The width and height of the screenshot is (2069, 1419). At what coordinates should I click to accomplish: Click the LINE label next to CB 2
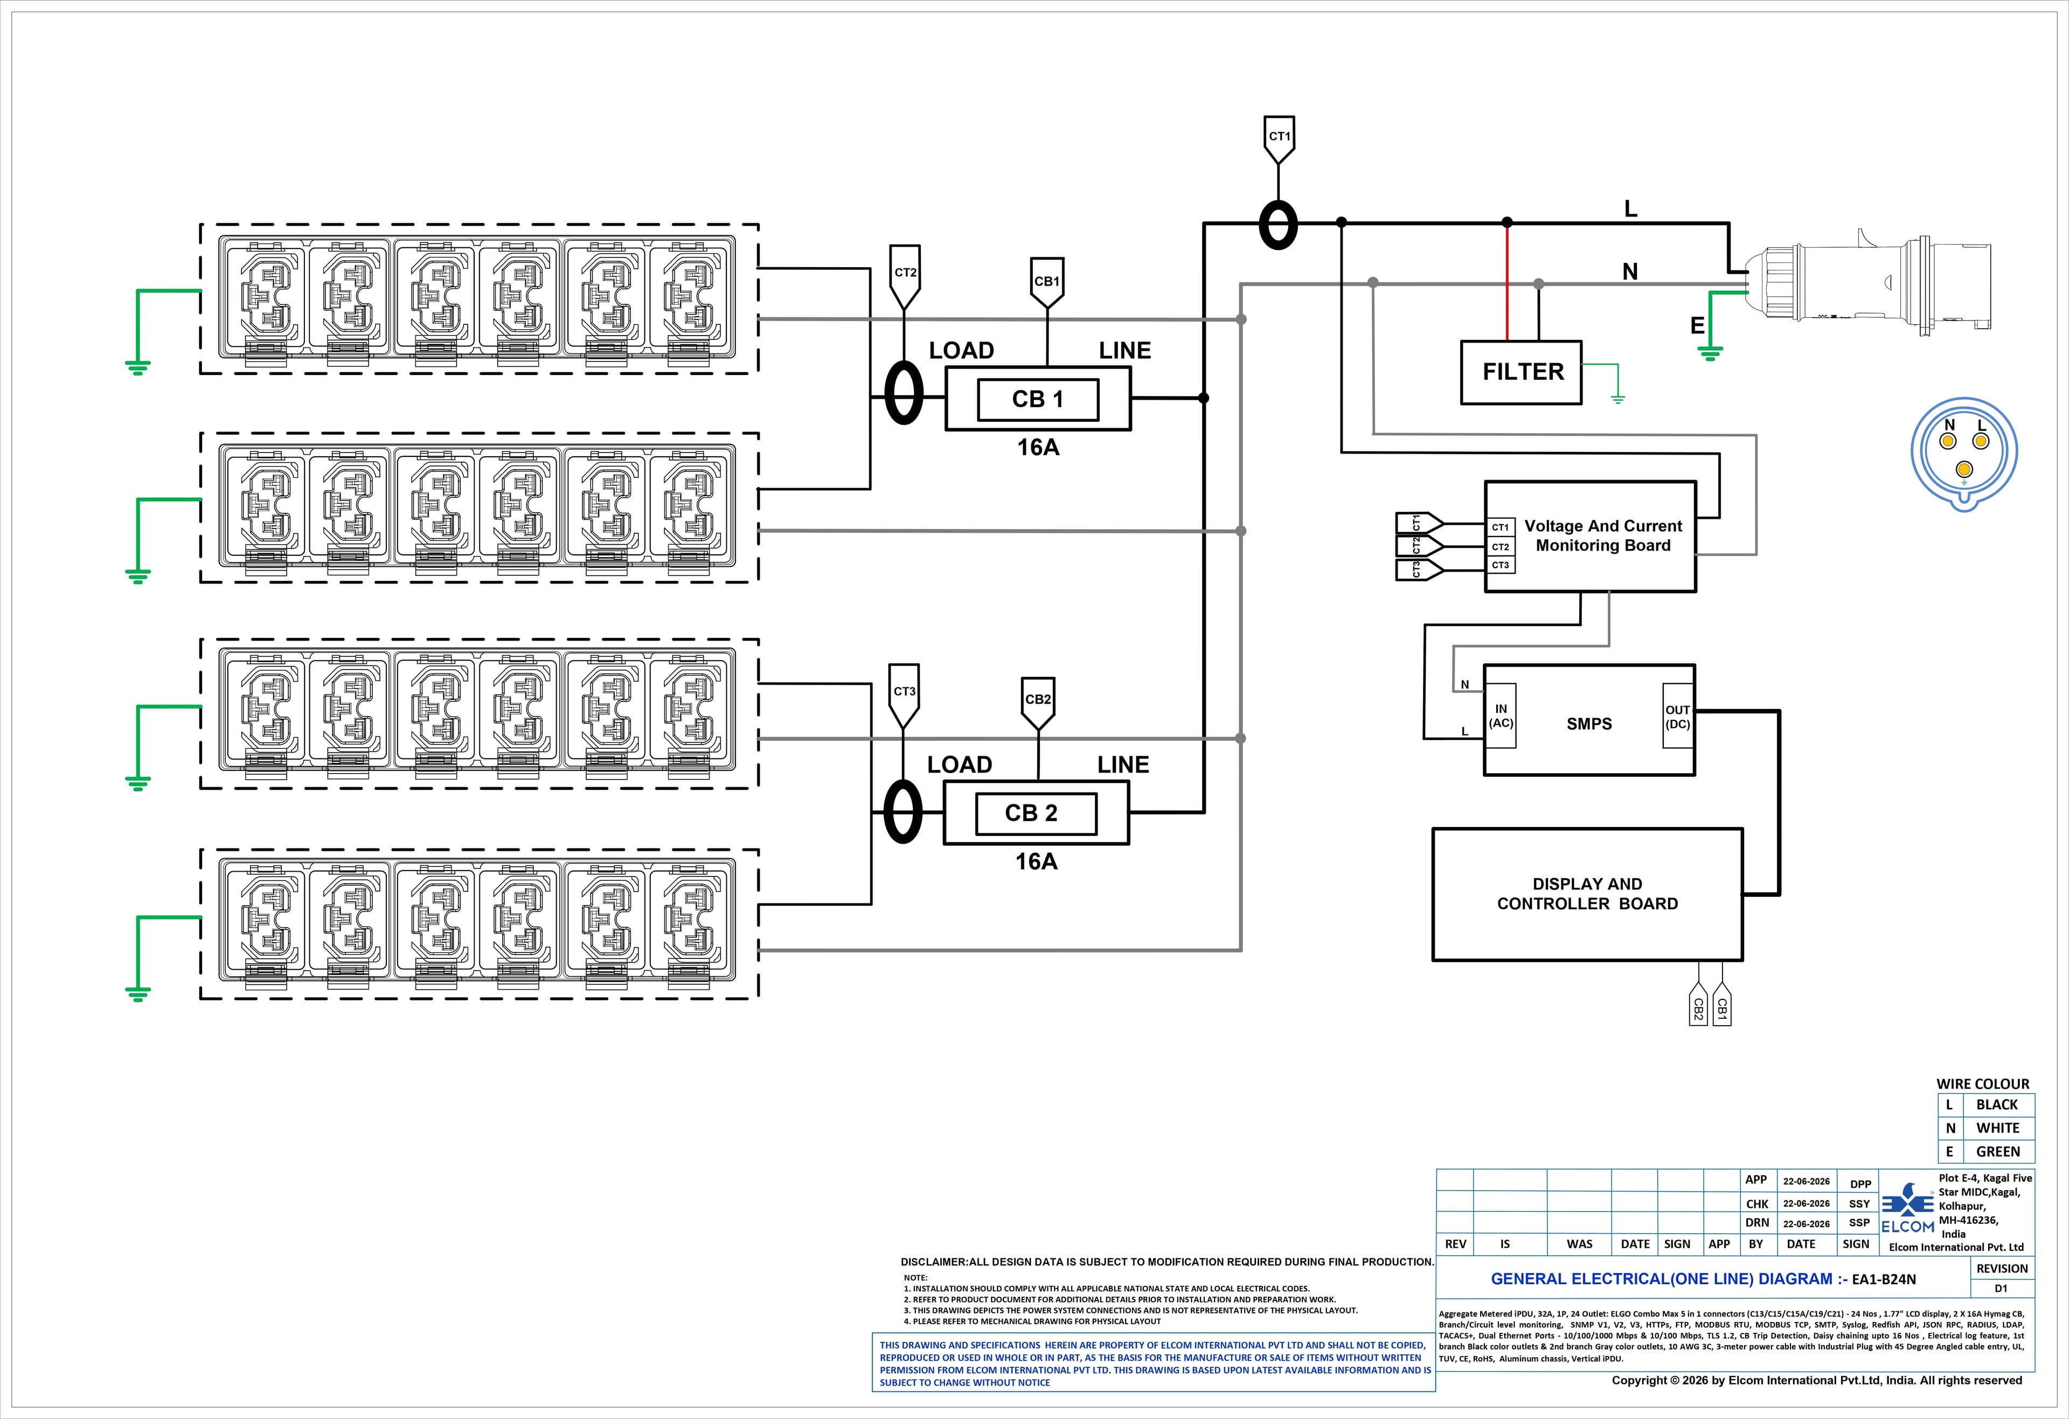[1123, 764]
